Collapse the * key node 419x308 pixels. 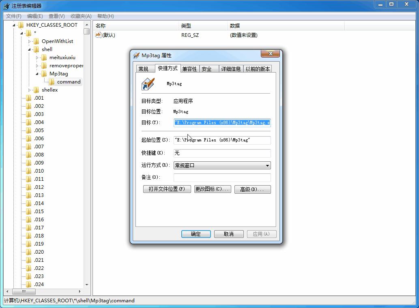(x=21, y=33)
